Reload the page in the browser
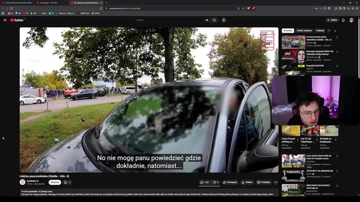The height and width of the screenshot is (202, 360). [x=12, y=8]
